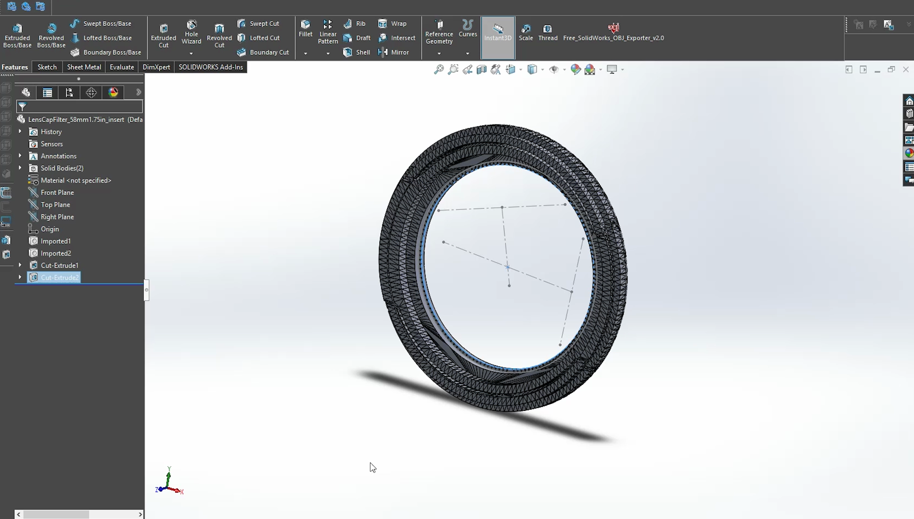Image resolution: width=914 pixels, height=519 pixels.
Task: Open the Curves dropdown arrow
Action: pos(467,53)
